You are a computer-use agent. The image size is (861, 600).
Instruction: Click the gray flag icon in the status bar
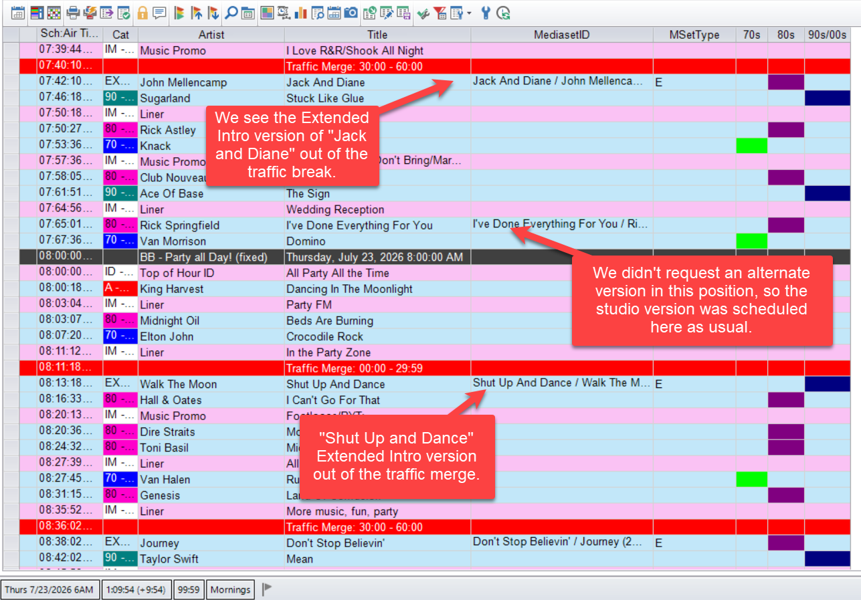267,589
